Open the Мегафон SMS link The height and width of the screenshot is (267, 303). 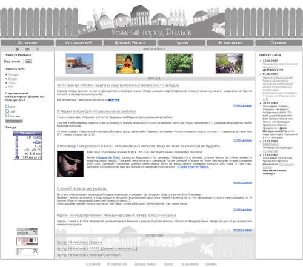click(14, 74)
